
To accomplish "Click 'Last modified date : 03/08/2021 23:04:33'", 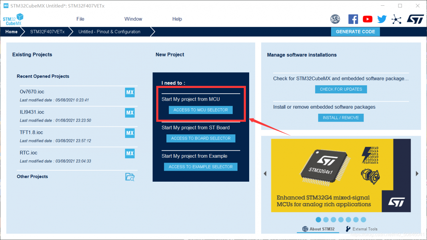I will 55,161.
